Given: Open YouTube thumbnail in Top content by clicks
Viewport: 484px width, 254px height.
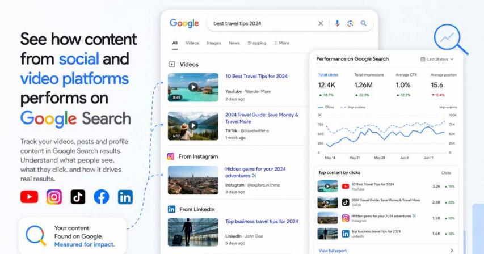Looking at the screenshot, I should click(x=327, y=186).
